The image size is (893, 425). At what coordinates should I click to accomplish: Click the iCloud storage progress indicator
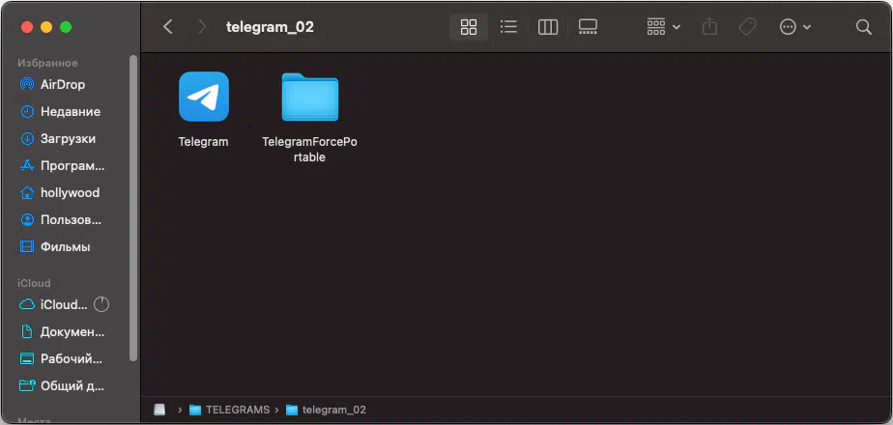101,304
